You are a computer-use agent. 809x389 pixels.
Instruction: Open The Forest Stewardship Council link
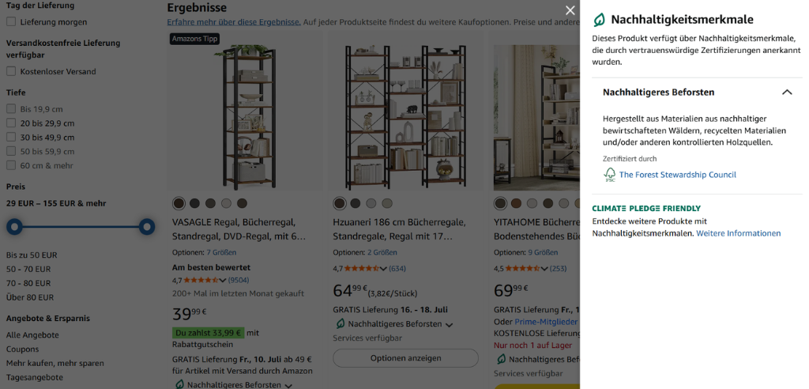[677, 175]
